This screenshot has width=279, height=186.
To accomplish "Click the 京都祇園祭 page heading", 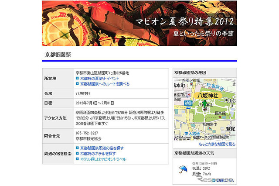I will tap(58, 55).
